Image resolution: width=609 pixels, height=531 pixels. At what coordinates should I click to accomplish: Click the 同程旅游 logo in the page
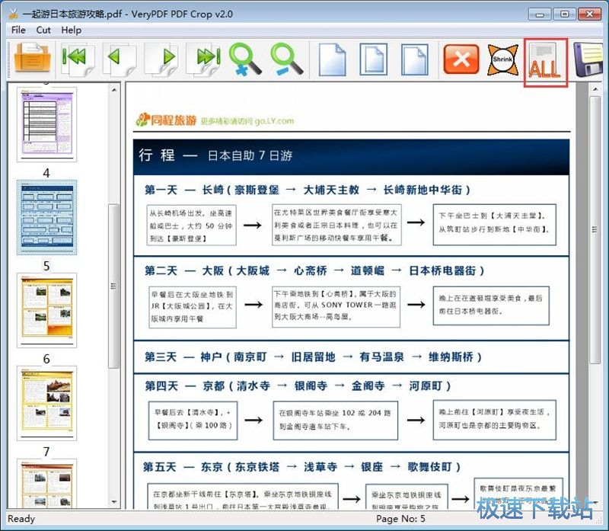tap(166, 120)
